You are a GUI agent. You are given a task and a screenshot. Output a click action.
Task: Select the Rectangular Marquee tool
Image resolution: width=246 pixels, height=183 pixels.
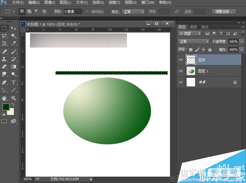4,28
